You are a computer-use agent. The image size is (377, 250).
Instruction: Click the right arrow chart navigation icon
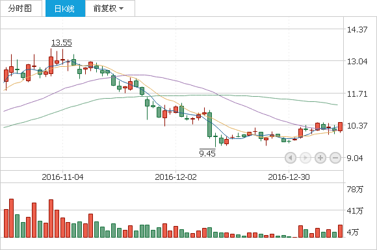(305, 158)
